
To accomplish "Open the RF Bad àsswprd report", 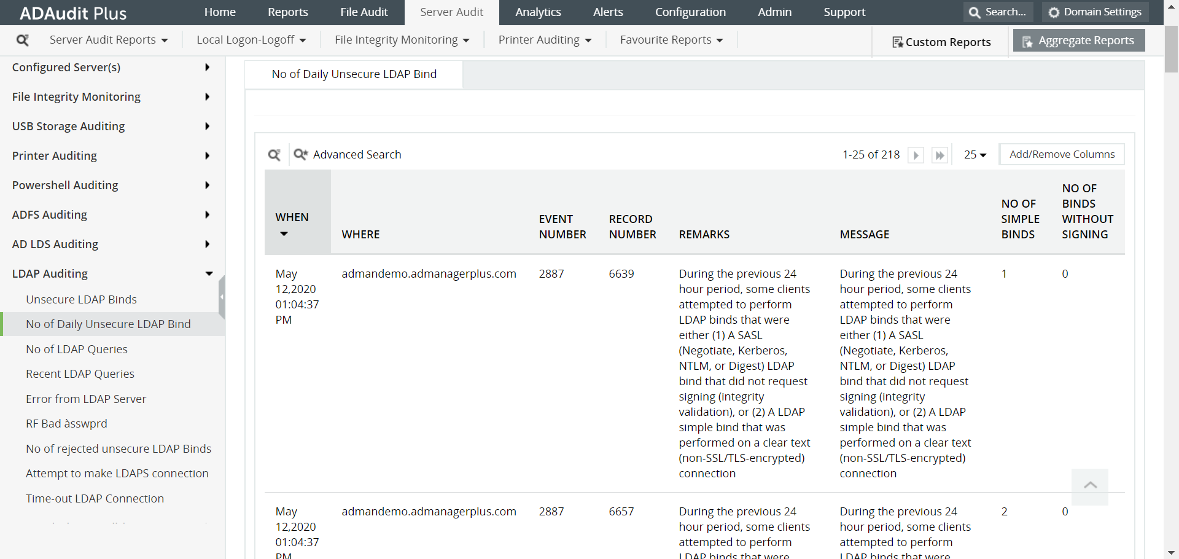I will [x=66, y=423].
